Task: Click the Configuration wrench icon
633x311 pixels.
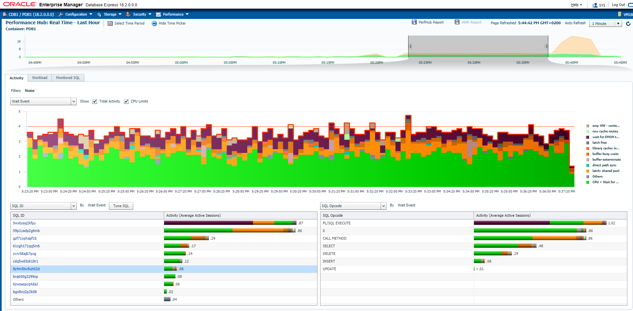Action: coord(61,14)
